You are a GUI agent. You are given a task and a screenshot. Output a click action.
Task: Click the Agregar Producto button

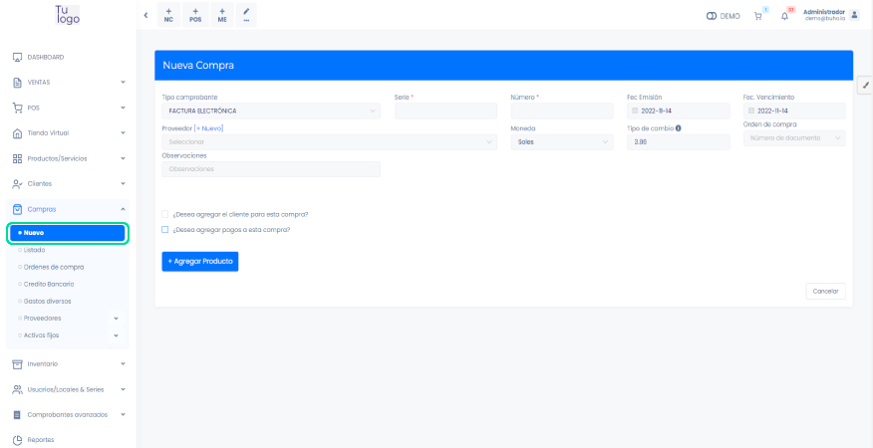tap(199, 261)
